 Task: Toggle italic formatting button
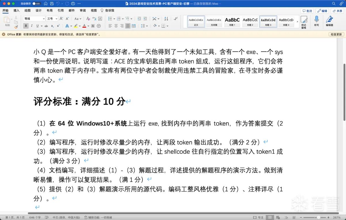(32, 26)
